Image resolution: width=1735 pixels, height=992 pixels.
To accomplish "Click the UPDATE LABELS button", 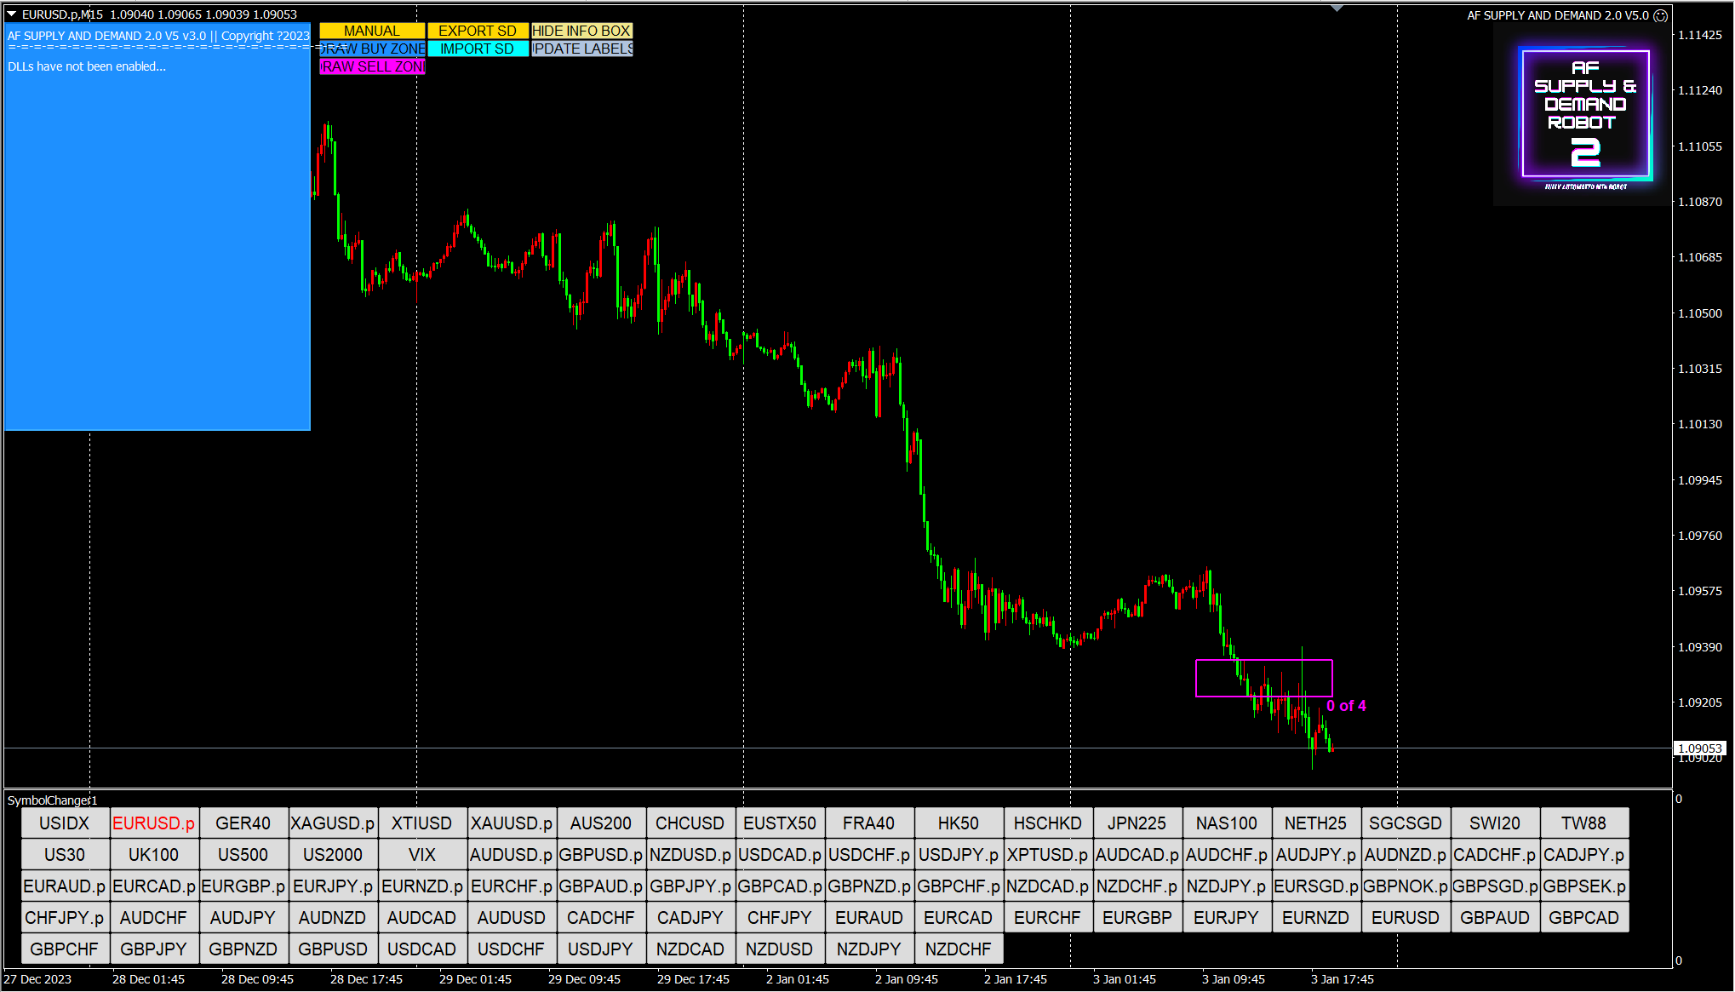I will click(581, 49).
